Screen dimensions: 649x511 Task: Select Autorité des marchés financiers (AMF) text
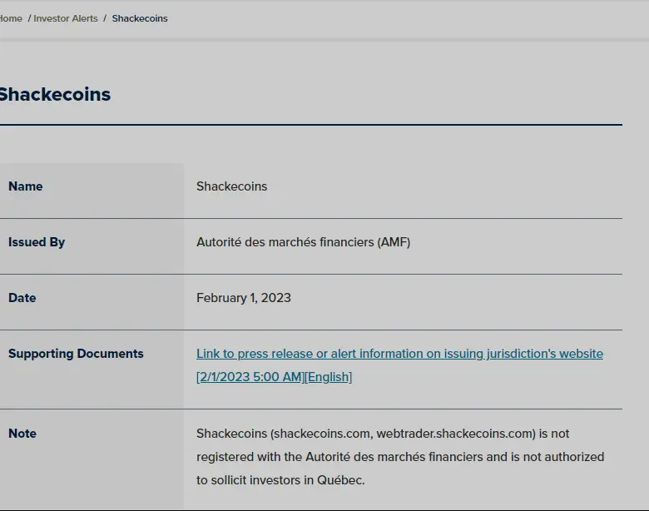pyautogui.click(x=304, y=242)
